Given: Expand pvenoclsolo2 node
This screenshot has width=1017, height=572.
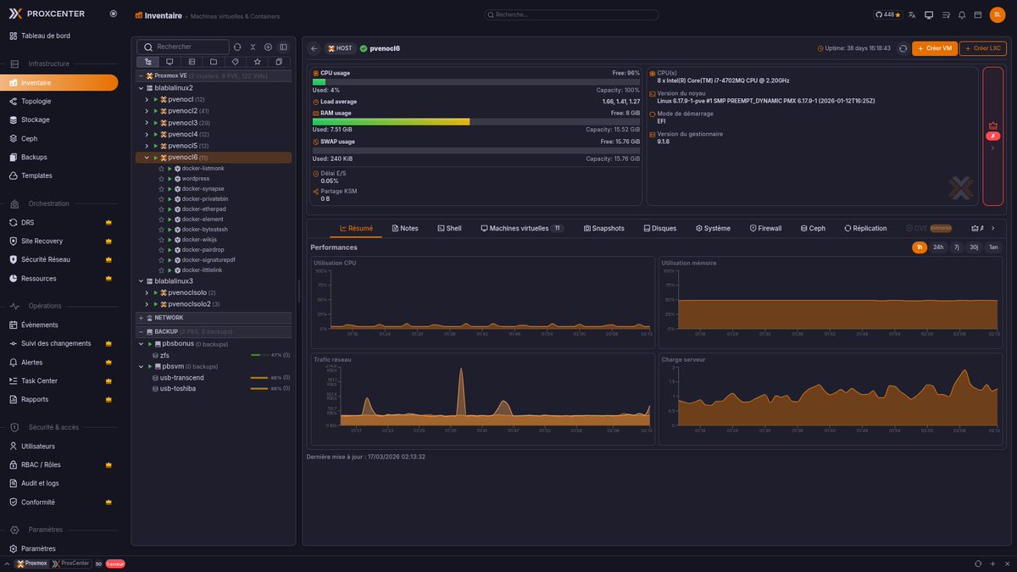Looking at the screenshot, I should tap(147, 304).
